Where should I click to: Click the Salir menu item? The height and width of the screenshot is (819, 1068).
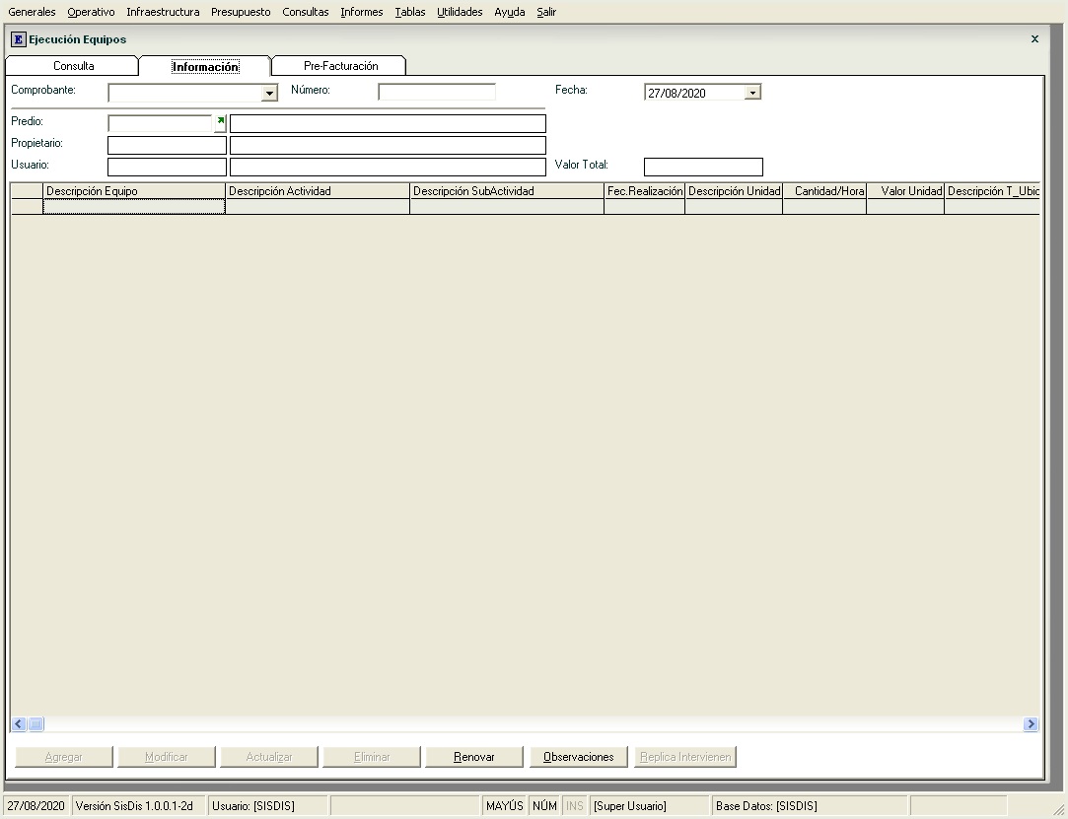point(546,12)
